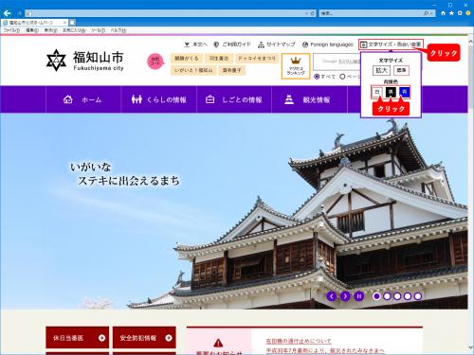Select the first slideshow indicator dot
474x355 pixels.
[x=376, y=296]
